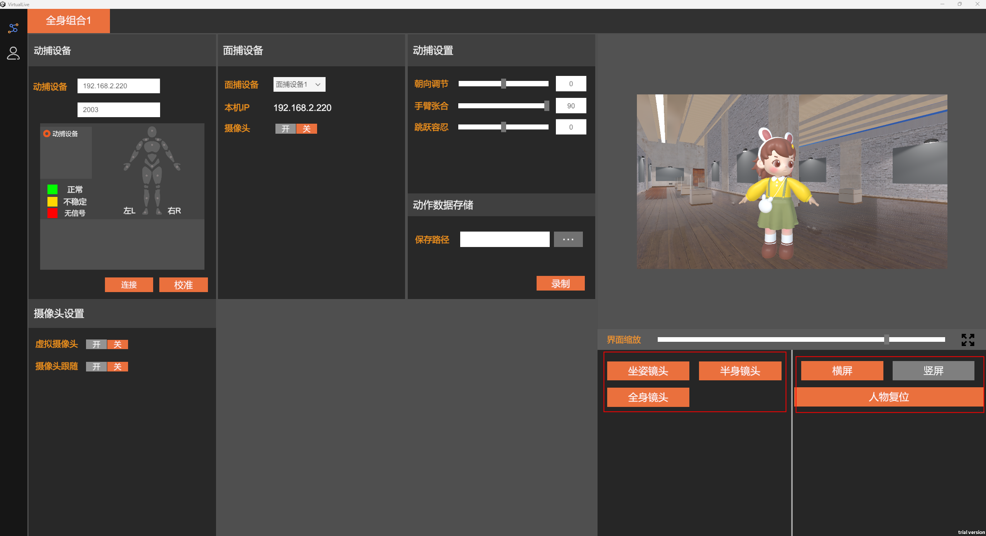Expand the 面捕设备1 dropdown
The width and height of the screenshot is (986, 536).
tap(299, 84)
